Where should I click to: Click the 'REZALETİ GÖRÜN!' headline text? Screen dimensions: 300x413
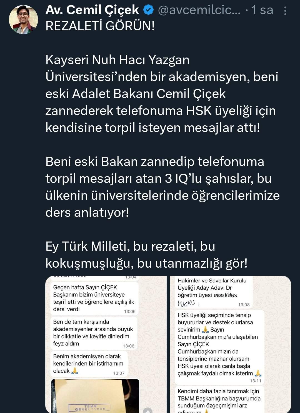click(100, 26)
